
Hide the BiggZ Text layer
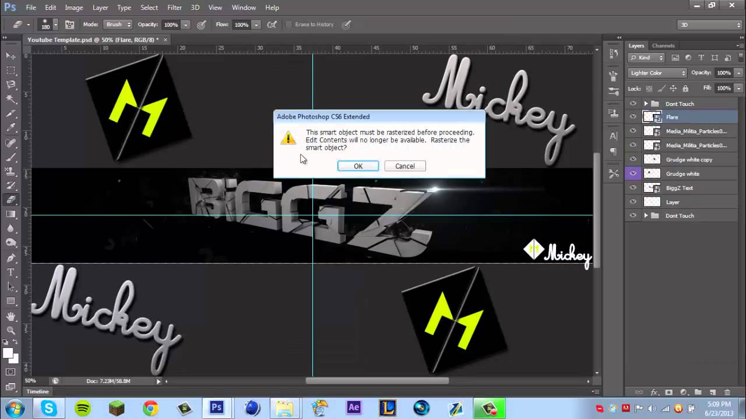(633, 187)
